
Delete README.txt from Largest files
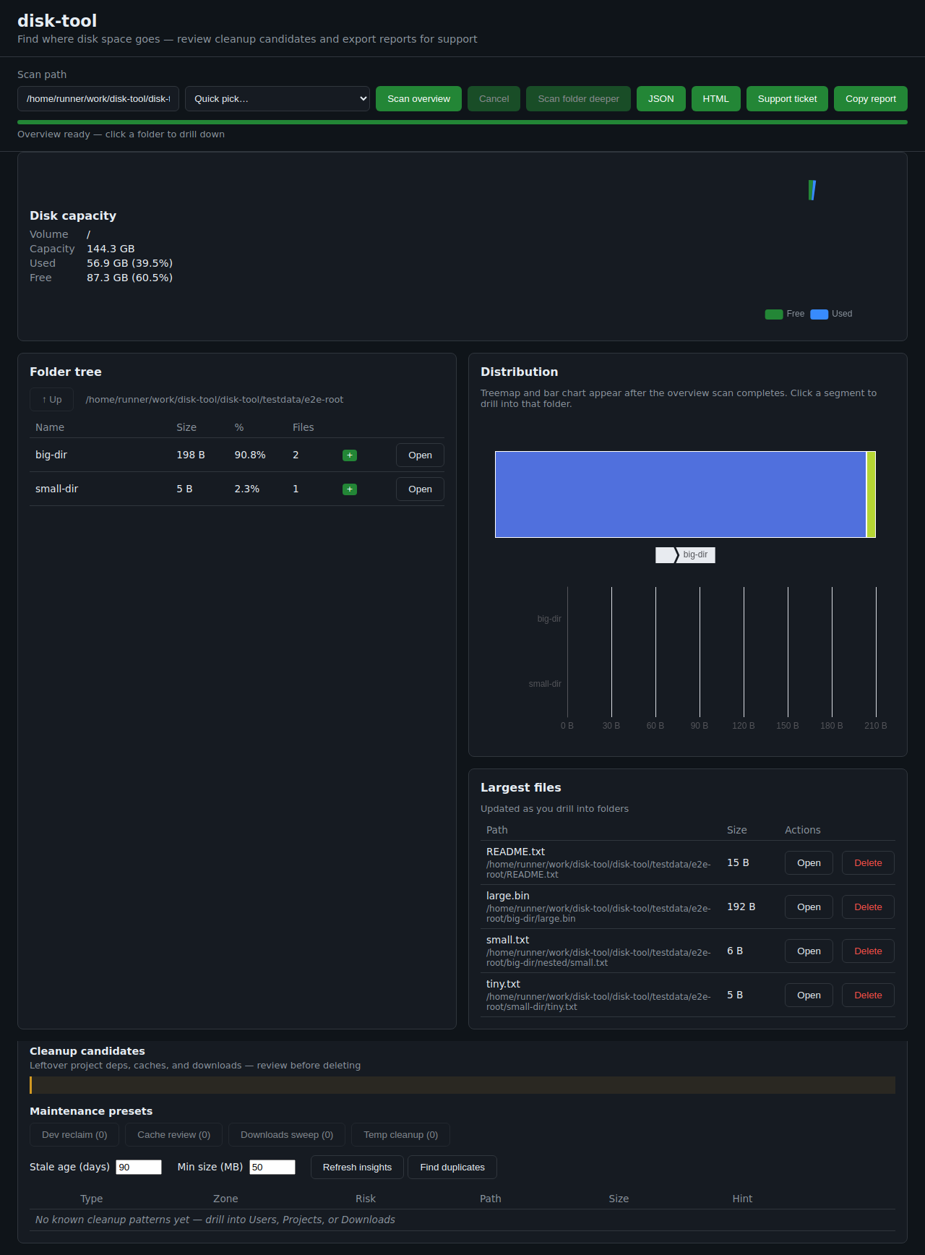coord(868,863)
